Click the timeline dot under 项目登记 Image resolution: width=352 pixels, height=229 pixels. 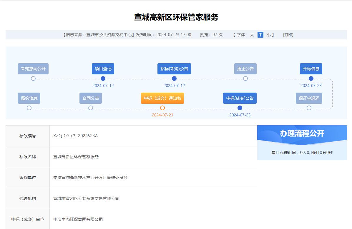[x=103, y=78]
